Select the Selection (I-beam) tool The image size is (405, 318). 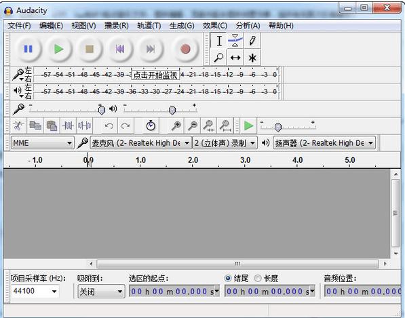pos(218,41)
